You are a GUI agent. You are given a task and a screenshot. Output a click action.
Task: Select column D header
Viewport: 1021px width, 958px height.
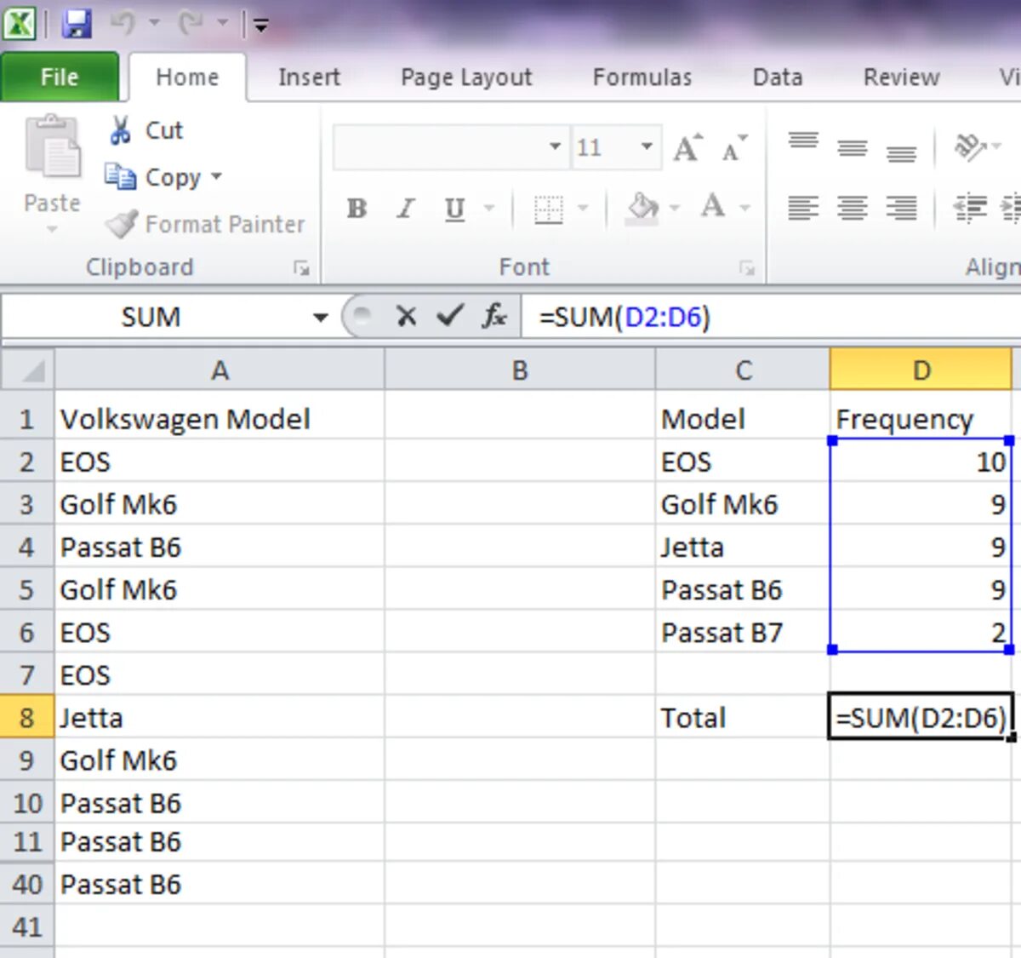[x=921, y=370]
